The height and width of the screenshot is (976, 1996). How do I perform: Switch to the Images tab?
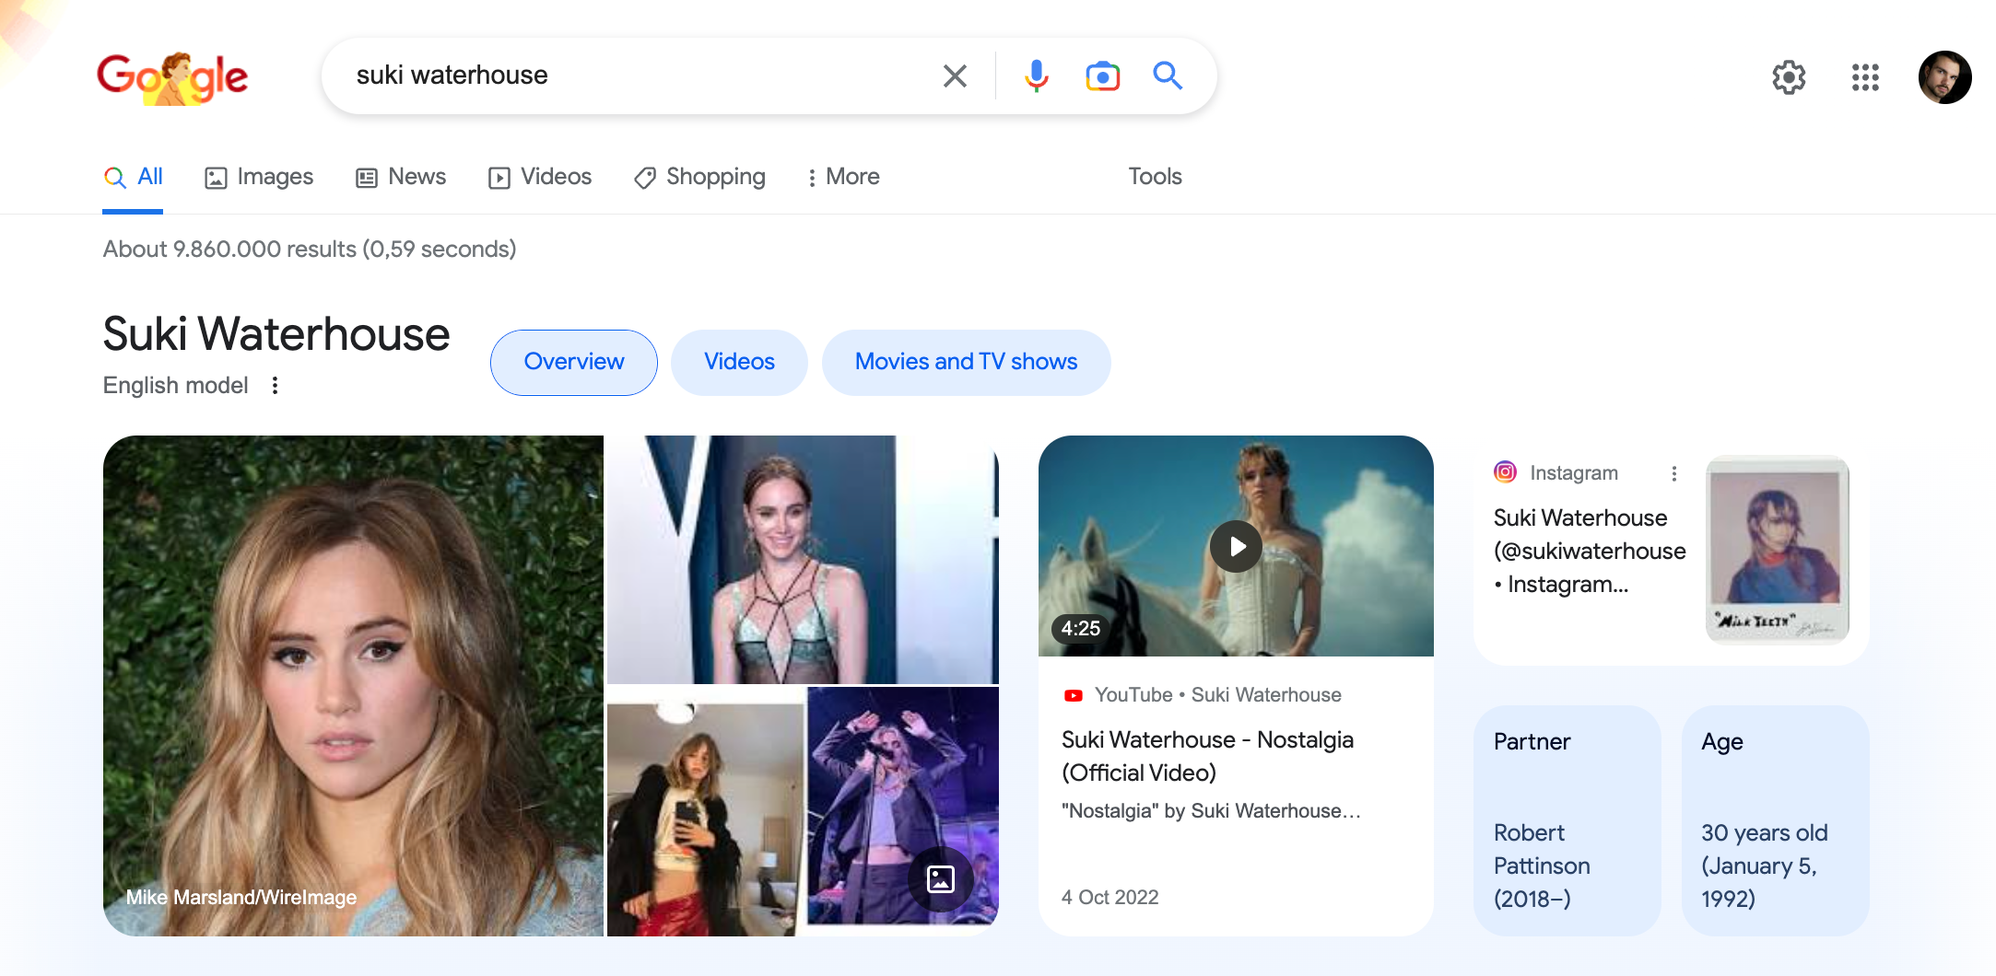(259, 177)
